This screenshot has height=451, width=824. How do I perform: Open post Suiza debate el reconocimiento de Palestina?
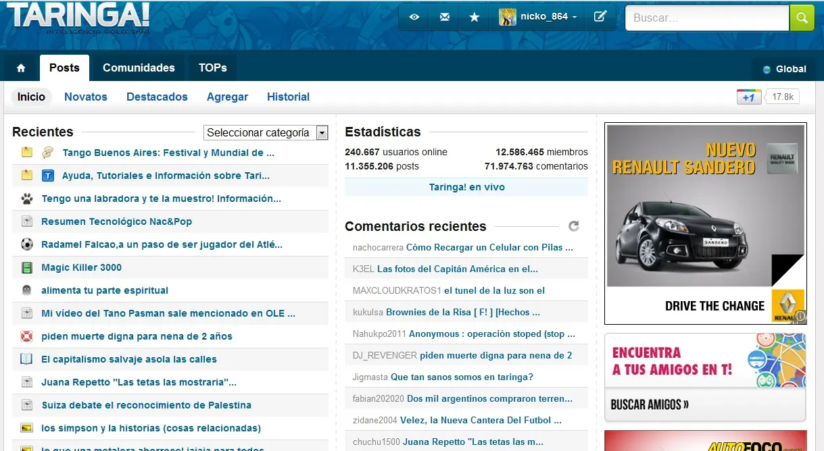pyautogui.click(x=146, y=405)
